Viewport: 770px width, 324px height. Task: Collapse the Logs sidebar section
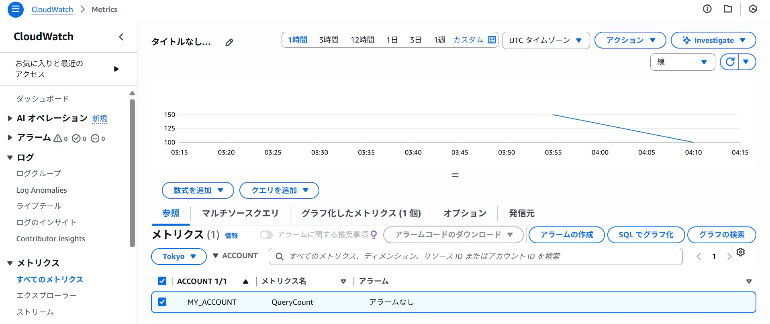[10, 157]
